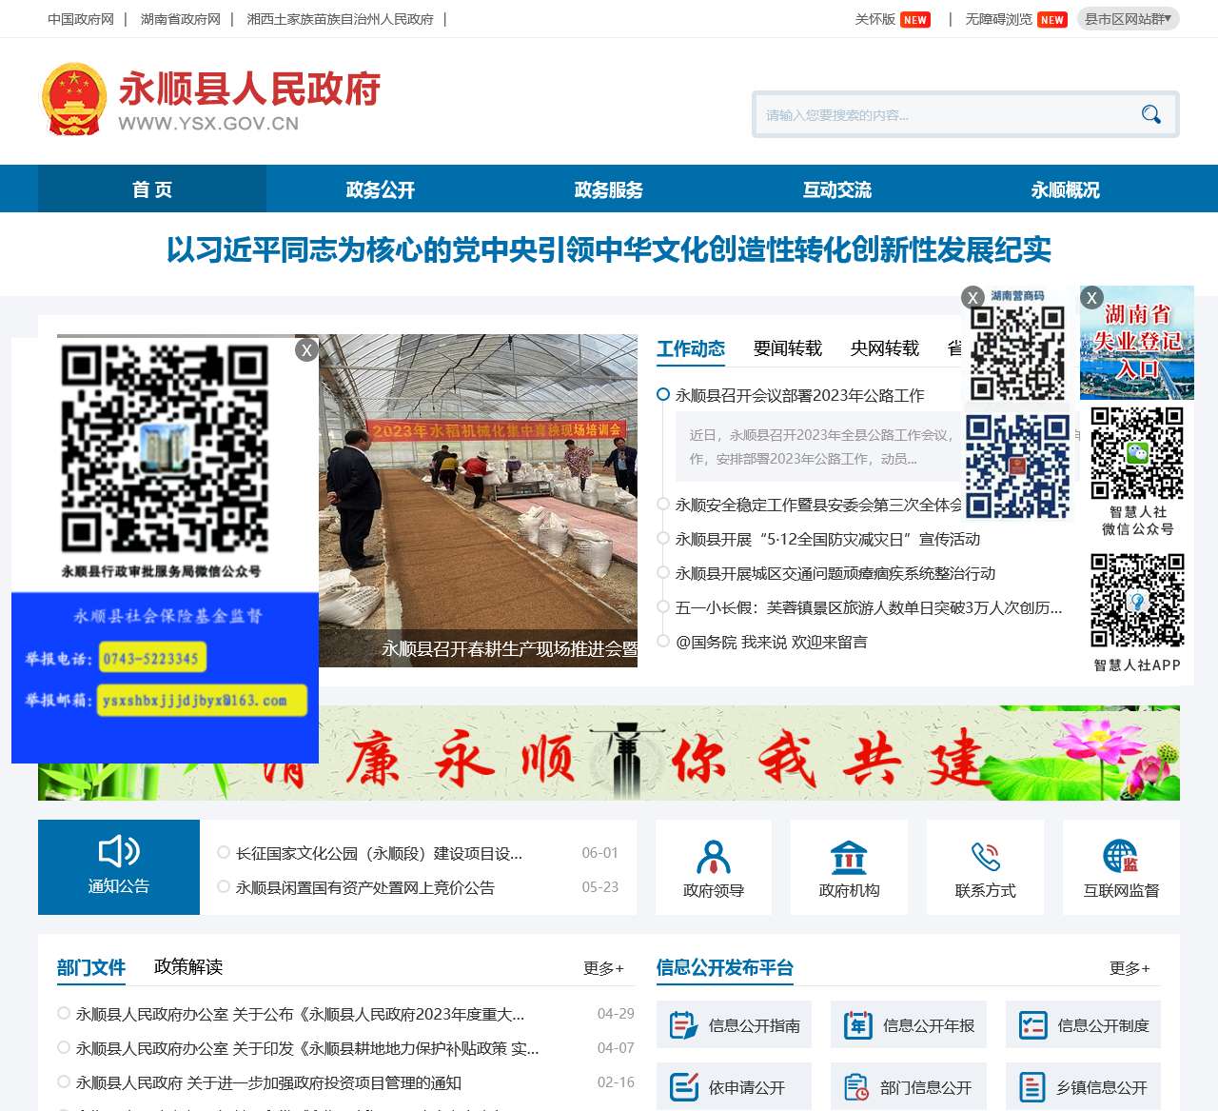The height and width of the screenshot is (1111, 1218).
Task: Open notice 永顺县闲置国有资产处置网上竞价公告
Action: [365, 887]
